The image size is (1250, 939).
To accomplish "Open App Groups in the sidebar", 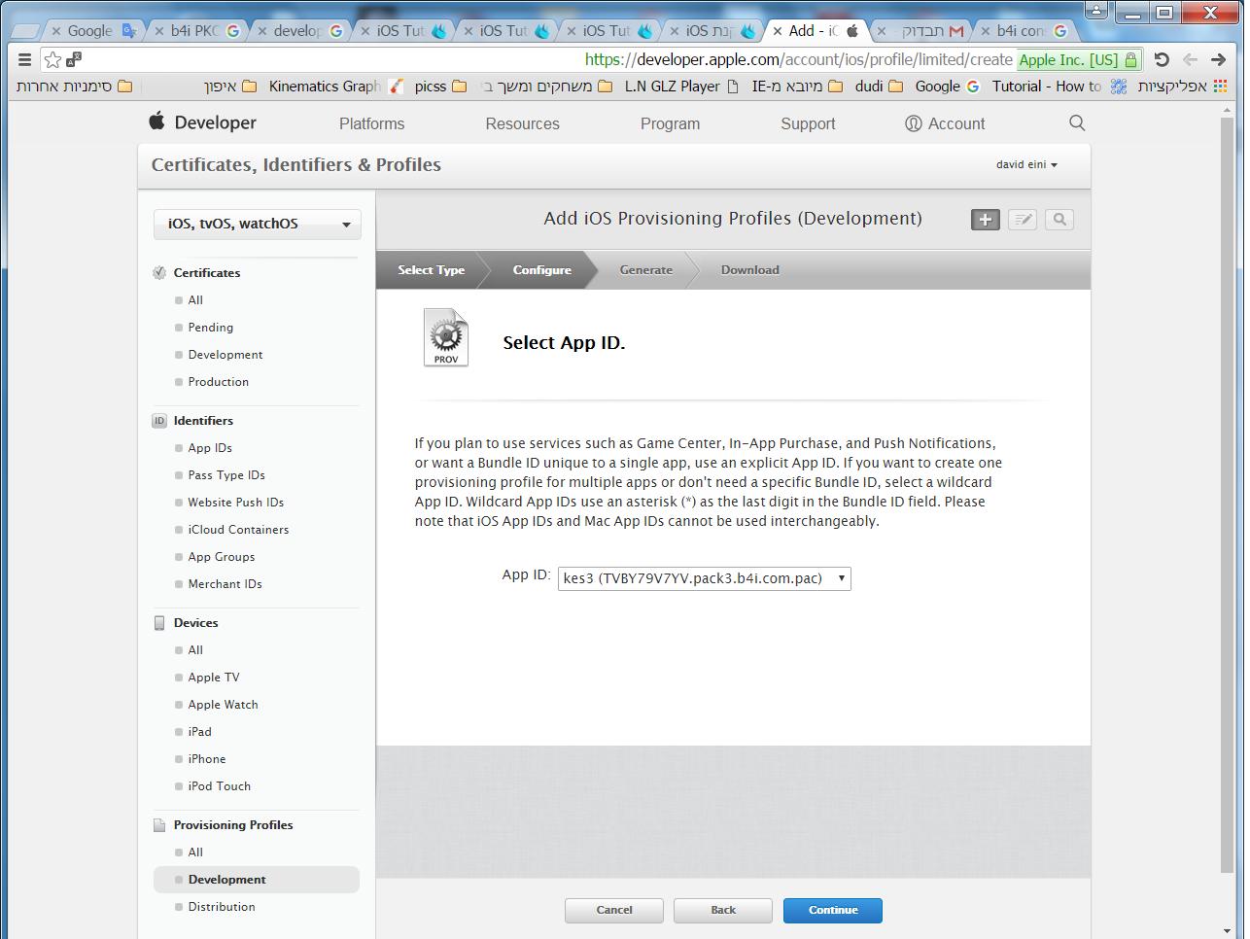I will (x=222, y=557).
